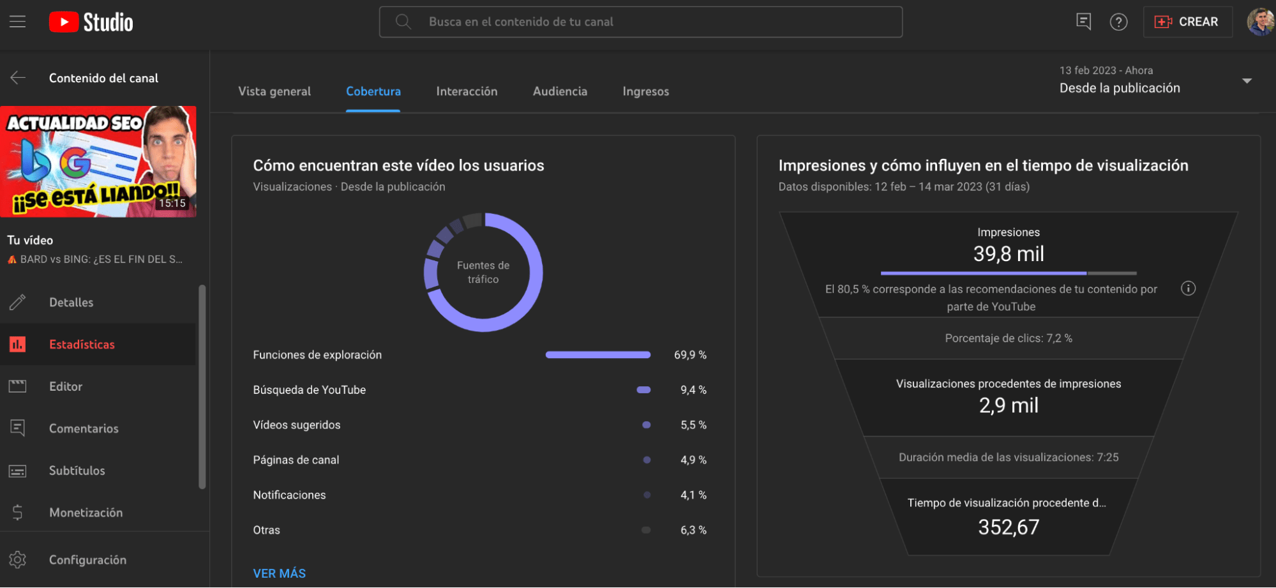Open the Subtítulos icon
Screen dimensions: 1276x588
(18, 471)
